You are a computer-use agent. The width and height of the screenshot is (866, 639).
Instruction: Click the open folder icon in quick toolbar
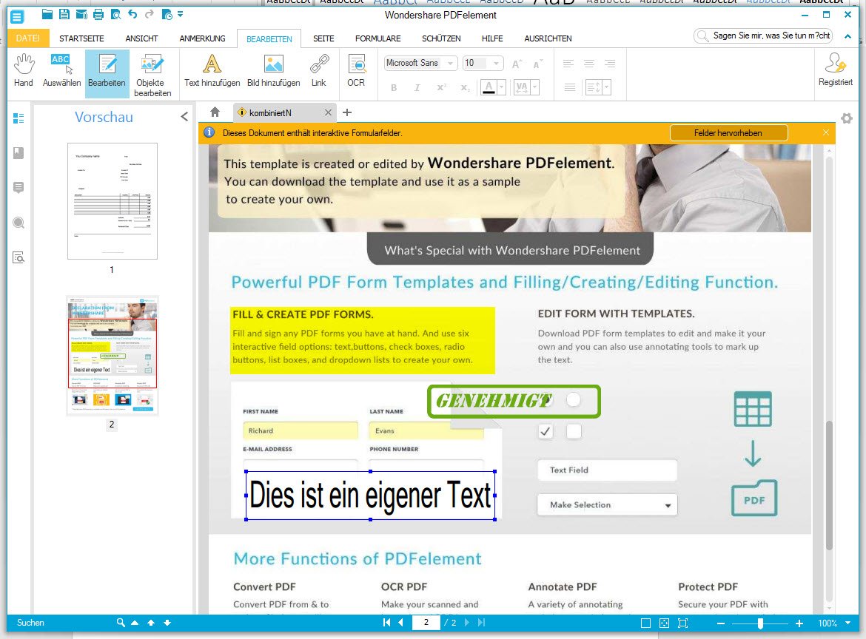[47, 14]
